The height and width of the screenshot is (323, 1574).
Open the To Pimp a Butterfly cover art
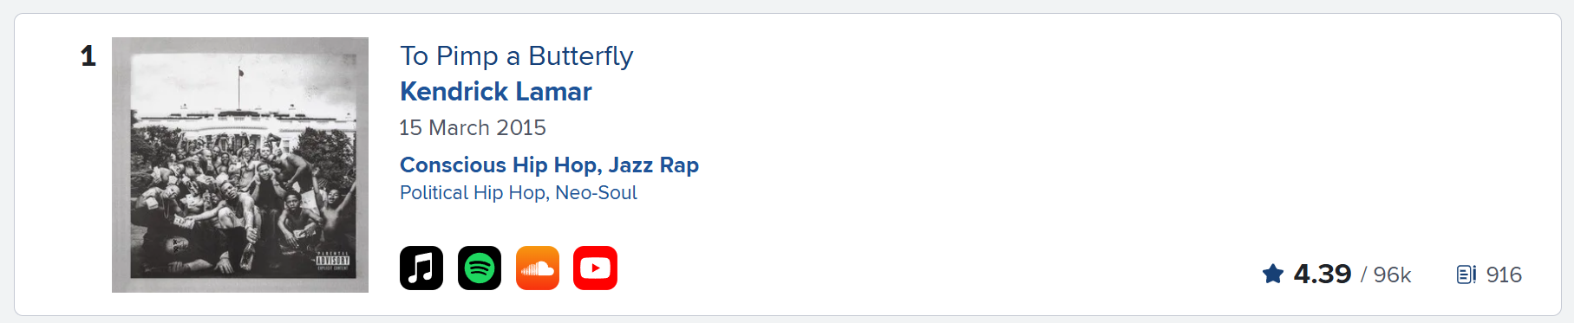(240, 165)
